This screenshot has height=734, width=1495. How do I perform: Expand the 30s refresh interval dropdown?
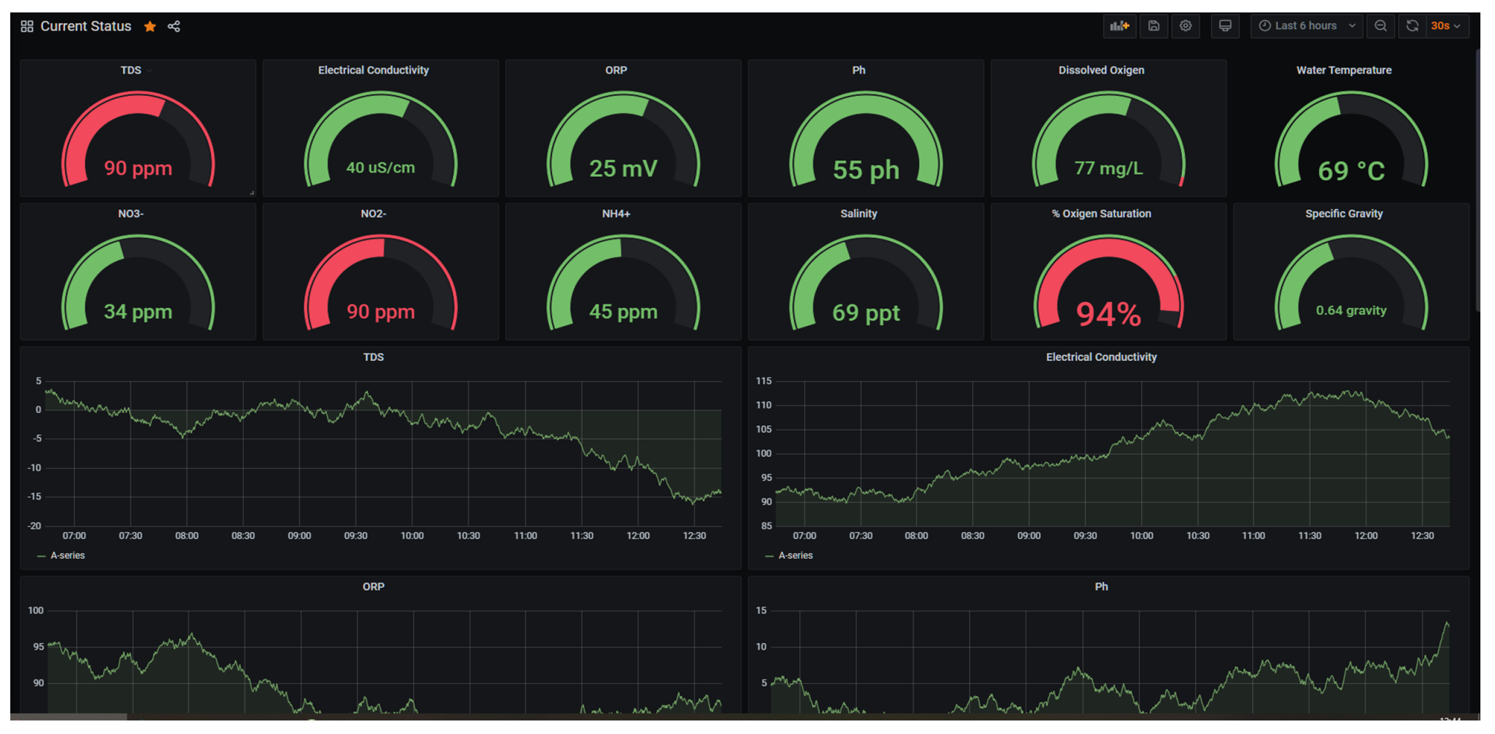[1445, 26]
